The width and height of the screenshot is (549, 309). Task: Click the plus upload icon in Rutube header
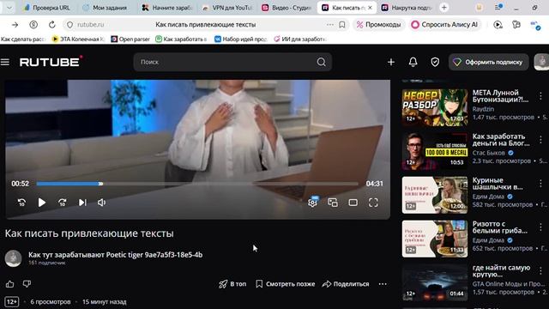pos(391,62)
